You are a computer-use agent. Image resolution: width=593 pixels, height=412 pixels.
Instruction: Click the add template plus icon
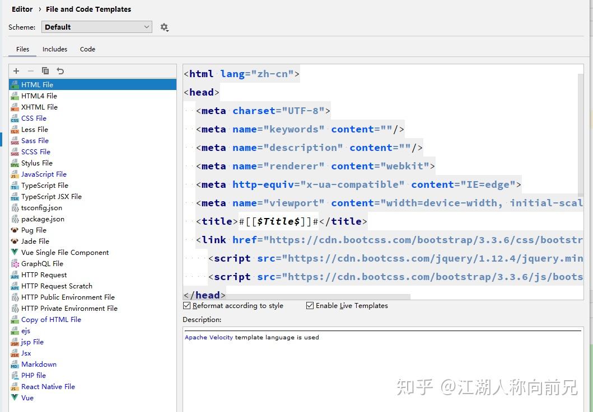coord(16,71)
